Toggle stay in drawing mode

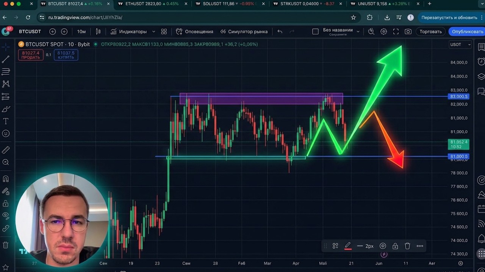(x=6, y=192)
